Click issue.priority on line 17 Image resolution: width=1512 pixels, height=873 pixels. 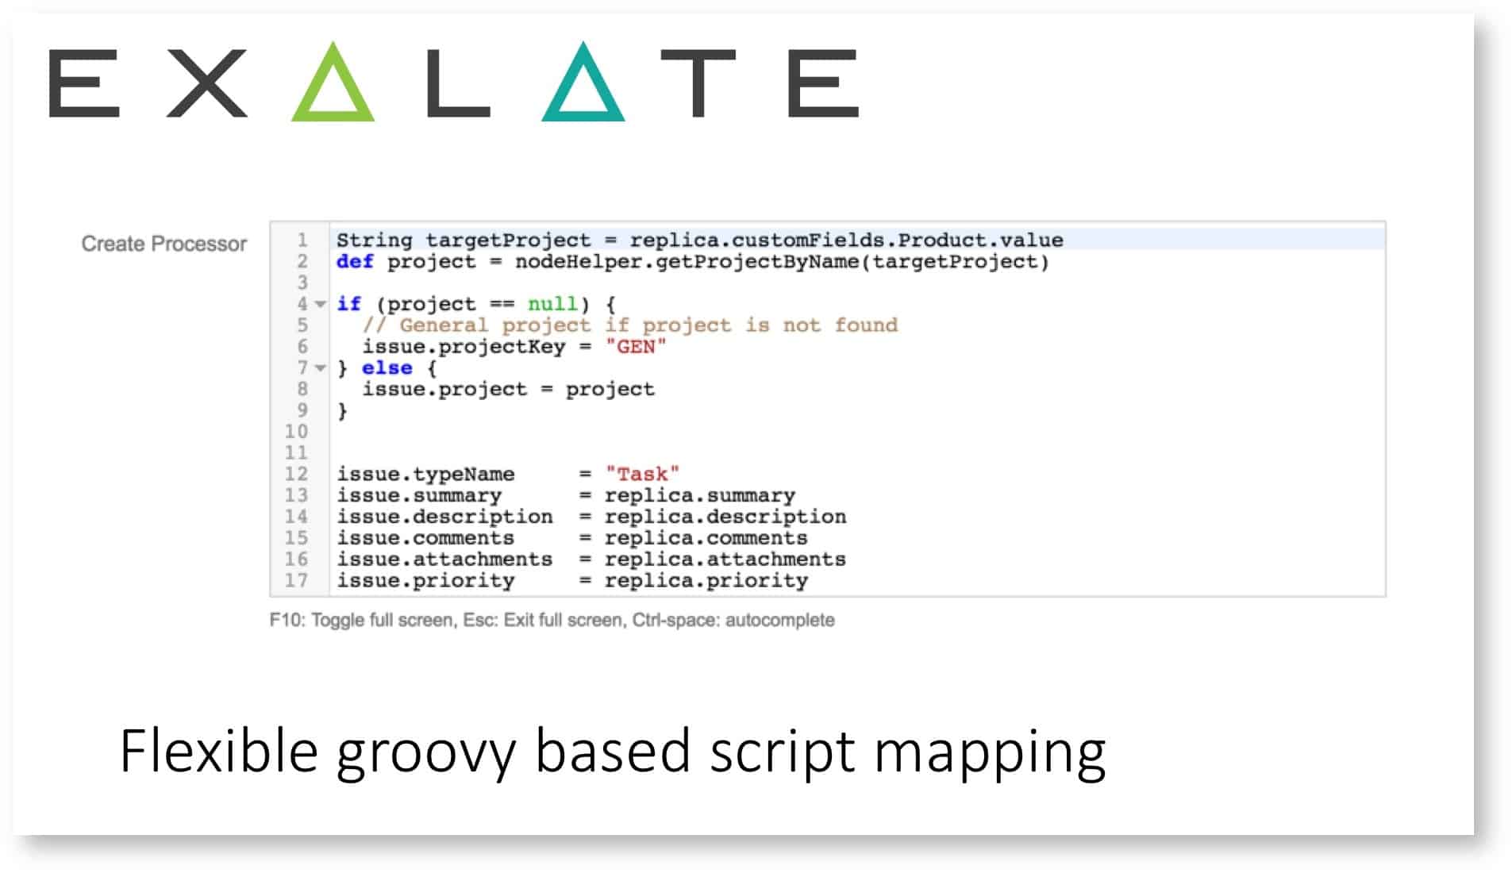[425, 580]
